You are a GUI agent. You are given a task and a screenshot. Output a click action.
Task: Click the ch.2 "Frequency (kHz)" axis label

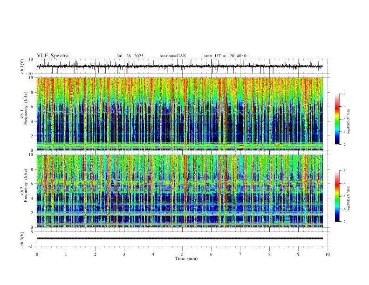(x=26, y=185)
